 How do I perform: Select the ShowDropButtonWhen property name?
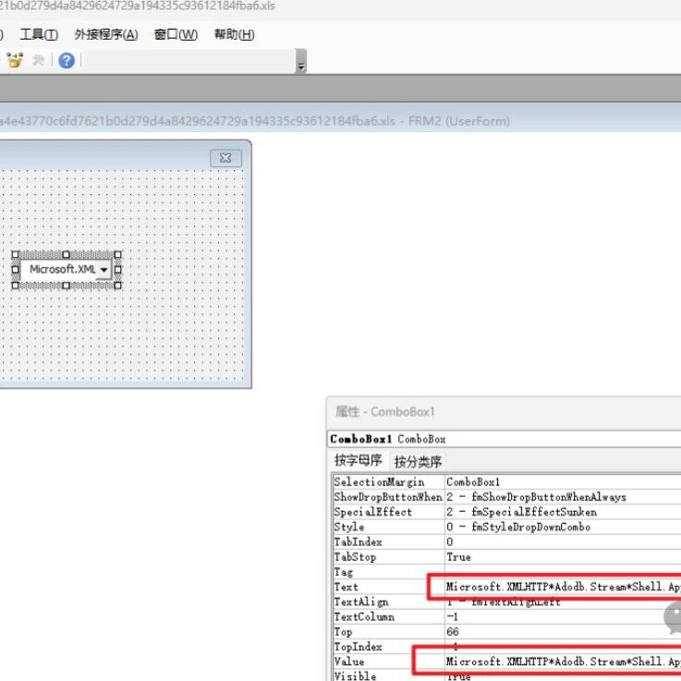pyautogui.click(x=388, y=497)
